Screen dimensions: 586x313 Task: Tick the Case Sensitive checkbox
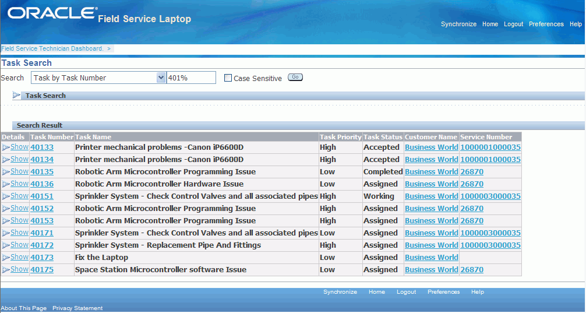[228, 78]
